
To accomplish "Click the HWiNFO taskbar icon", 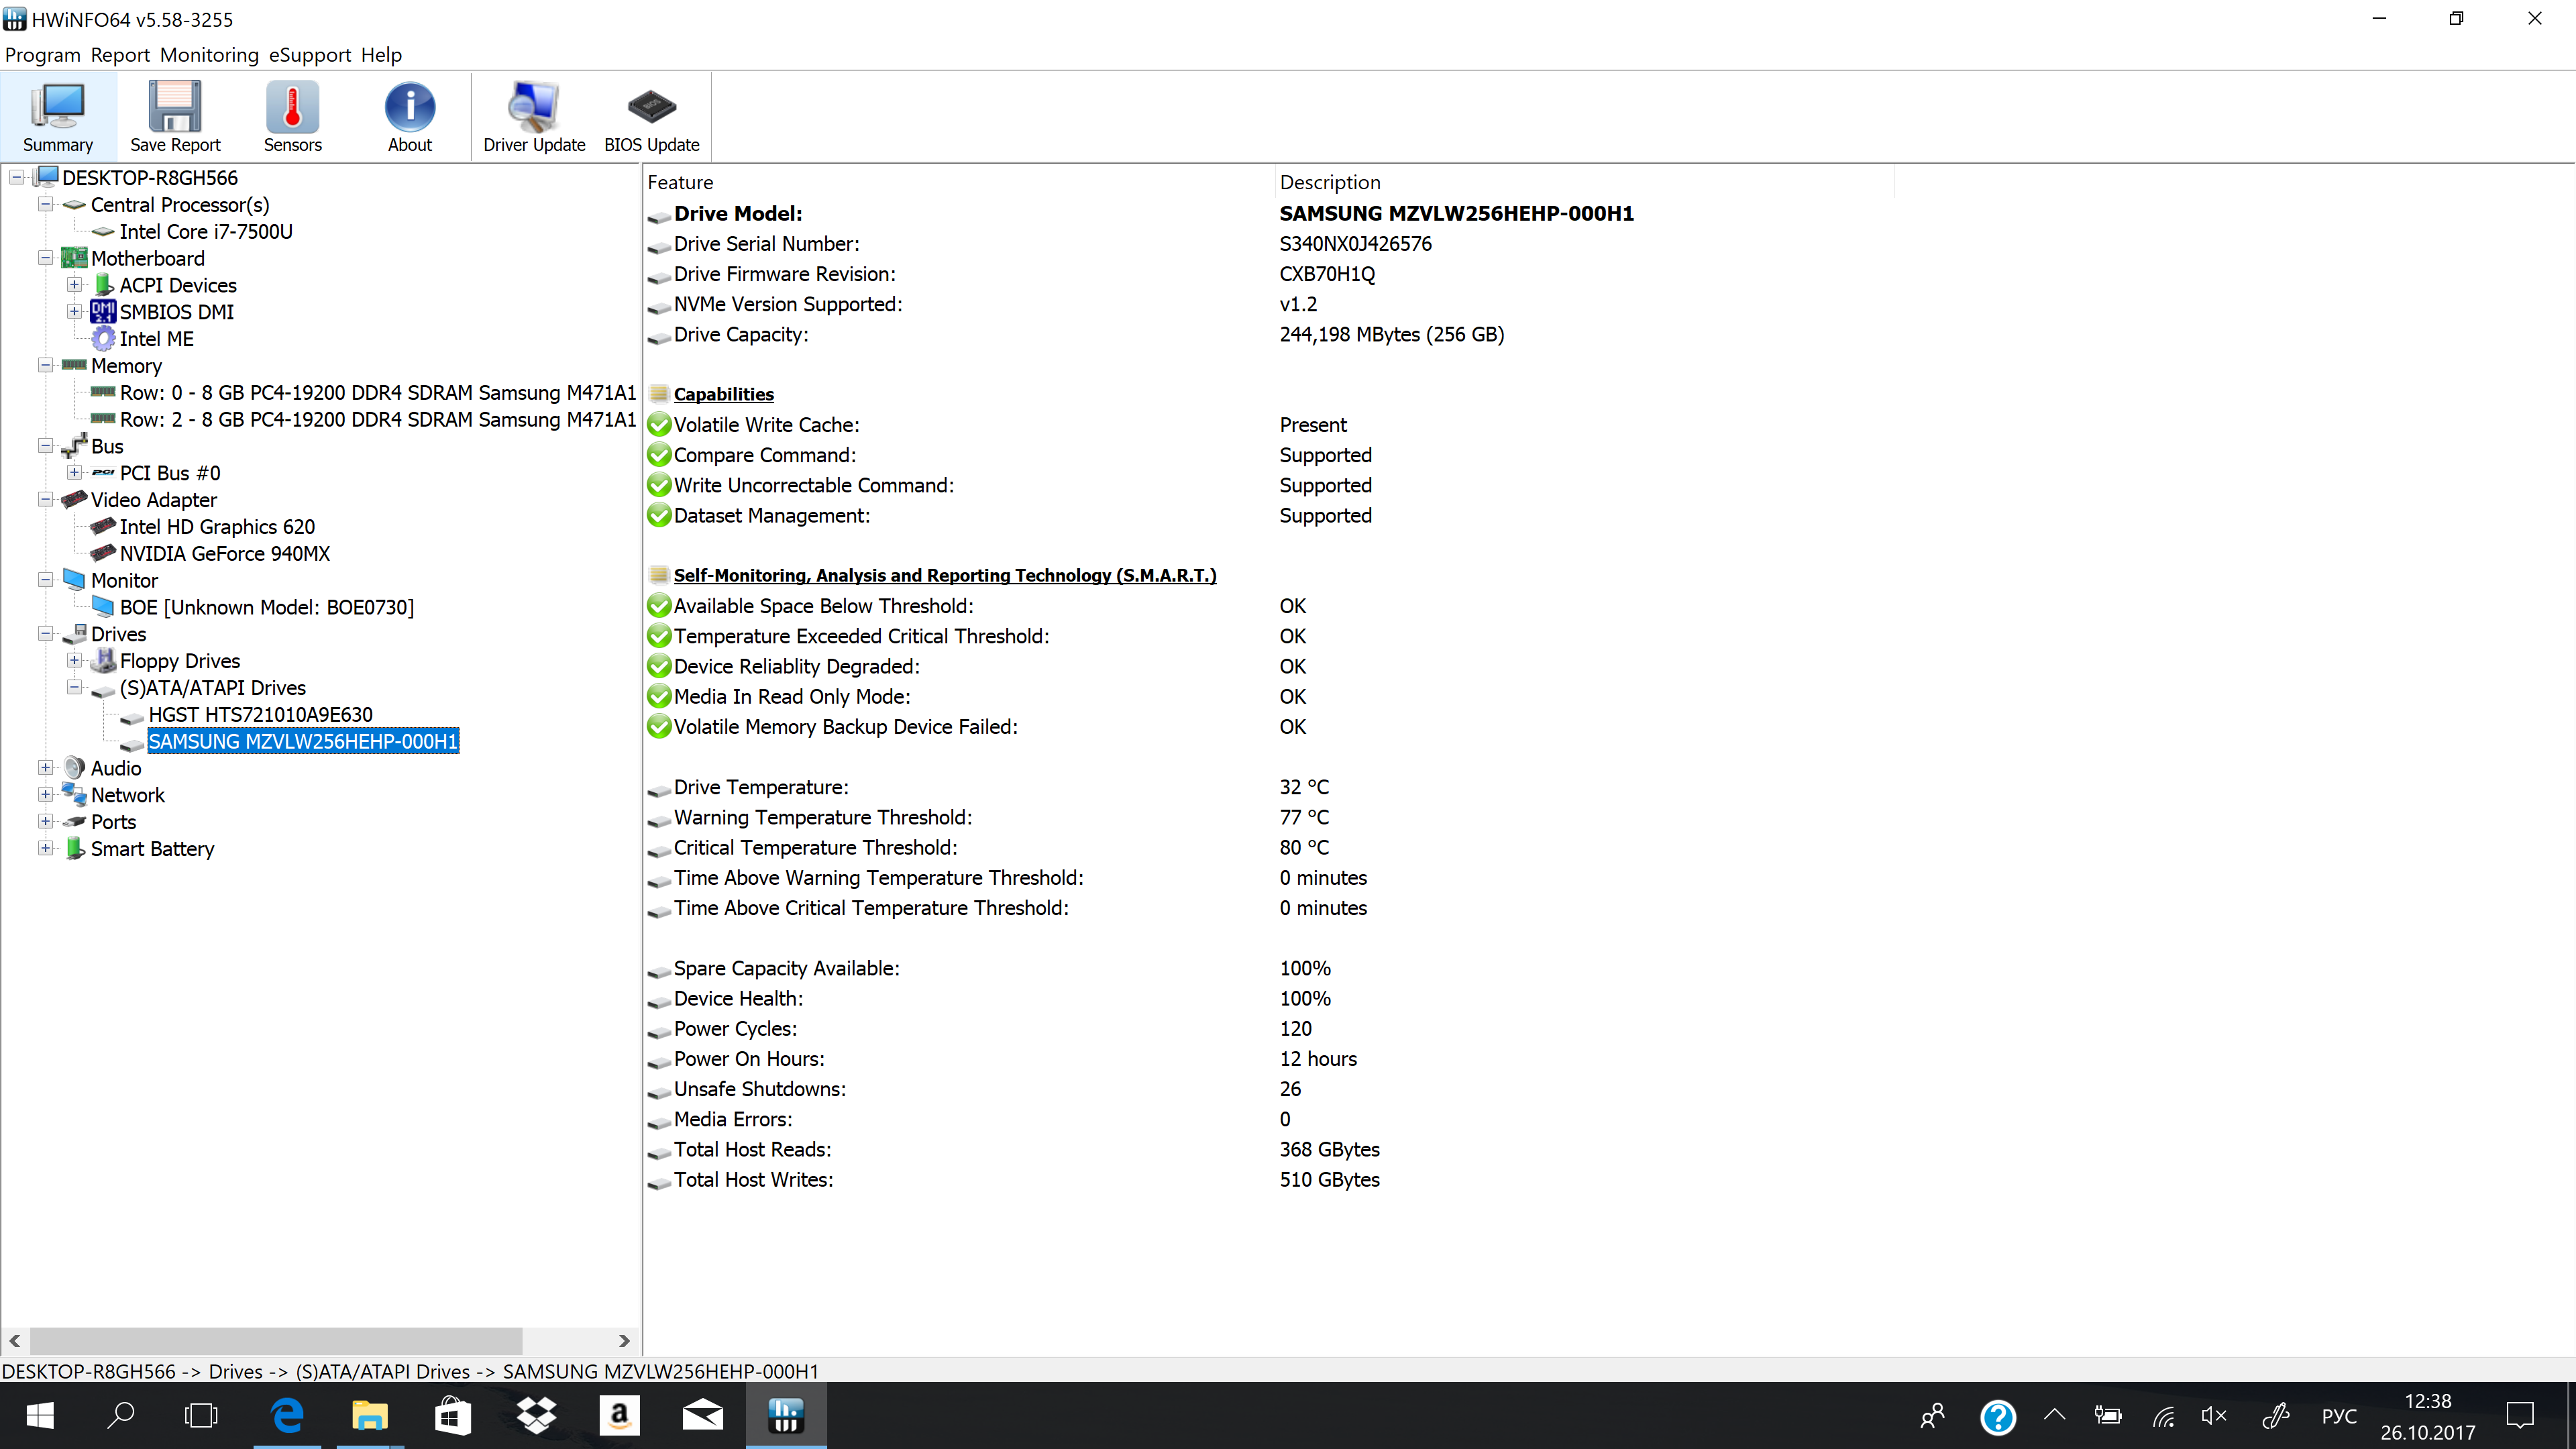I will click(x=786, y=1416).
